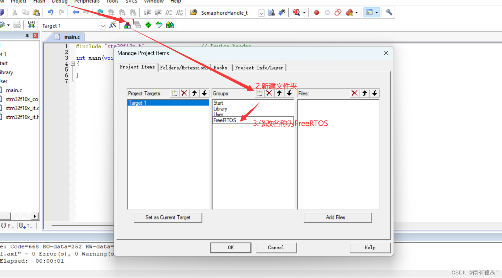Switch to Books tab
The image size is (502, 278).
220,68
